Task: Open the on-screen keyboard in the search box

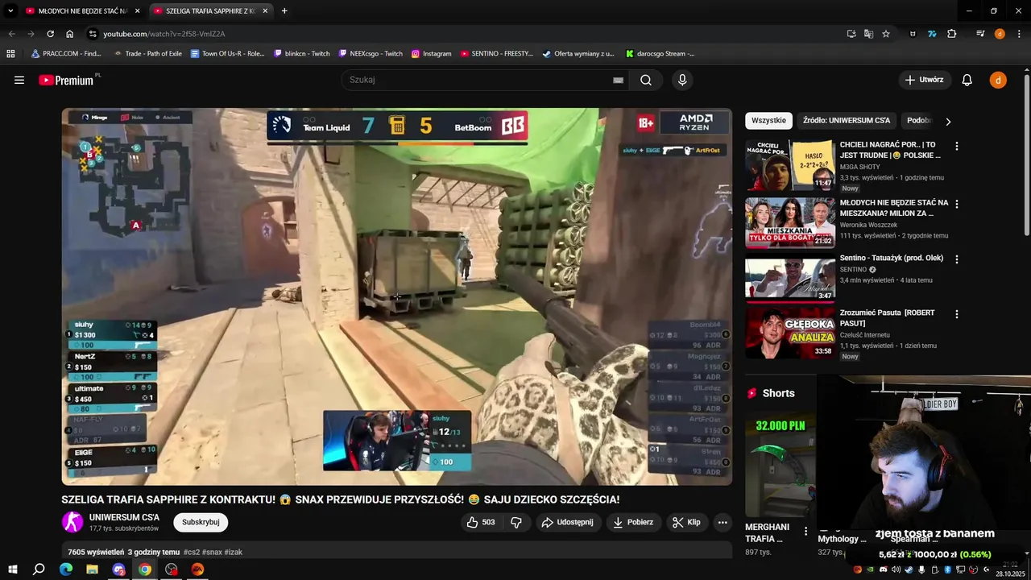Action: pyautogui.click(x=618, y=80)
